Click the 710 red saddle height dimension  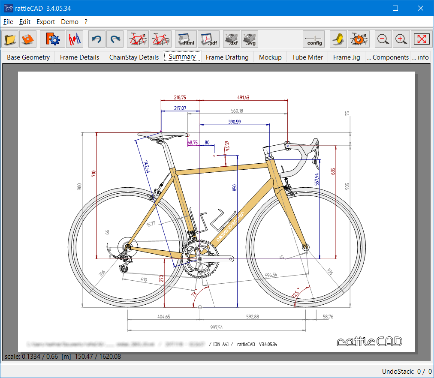click(x=93, y=174)
